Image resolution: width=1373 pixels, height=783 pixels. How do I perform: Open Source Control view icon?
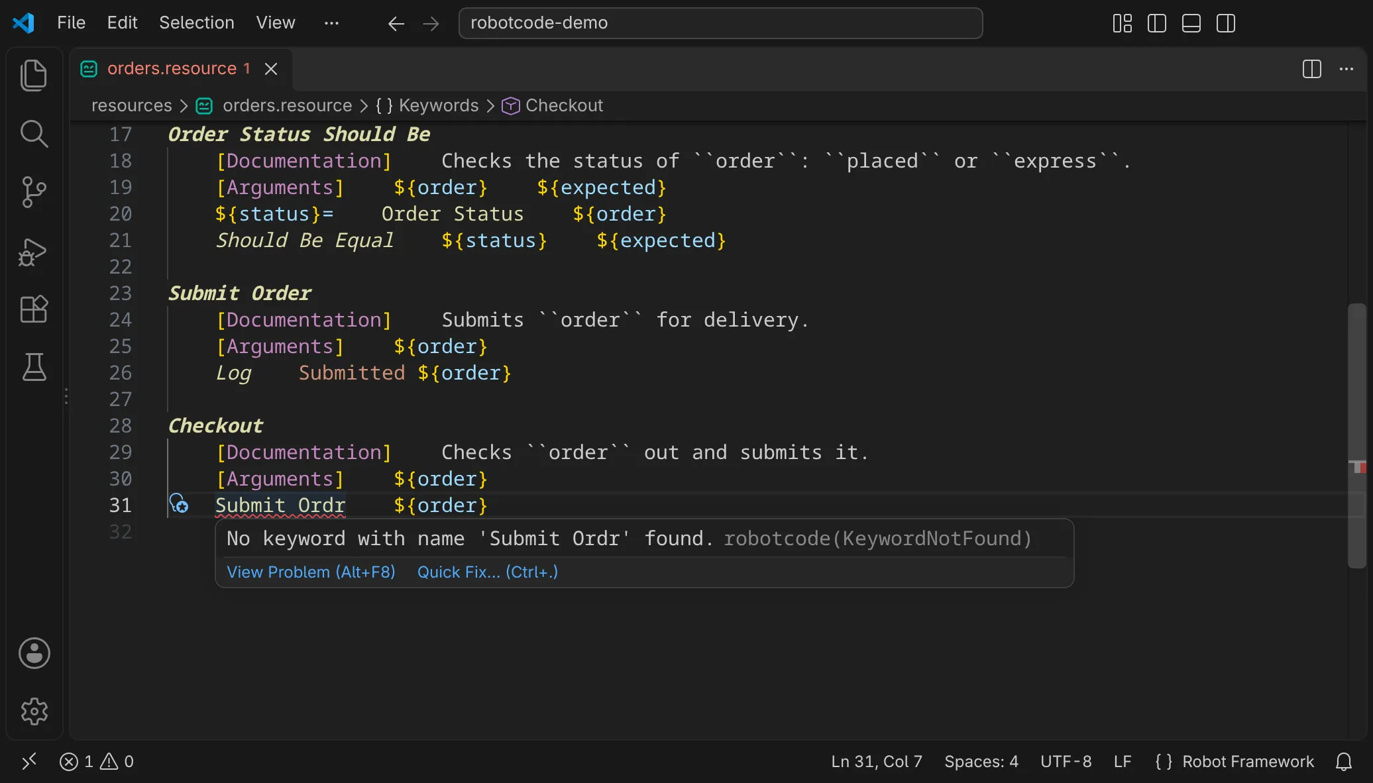34,192
